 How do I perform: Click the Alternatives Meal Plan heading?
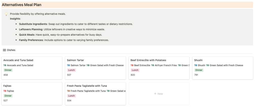[x=22, y=5]
